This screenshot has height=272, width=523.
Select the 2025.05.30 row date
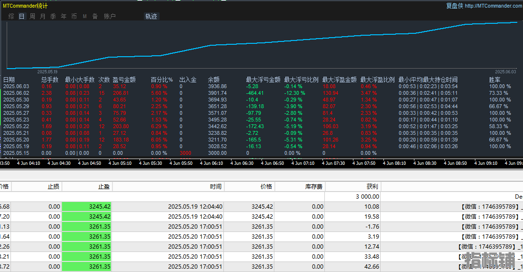pyautogui.click(x=16, y=100)
